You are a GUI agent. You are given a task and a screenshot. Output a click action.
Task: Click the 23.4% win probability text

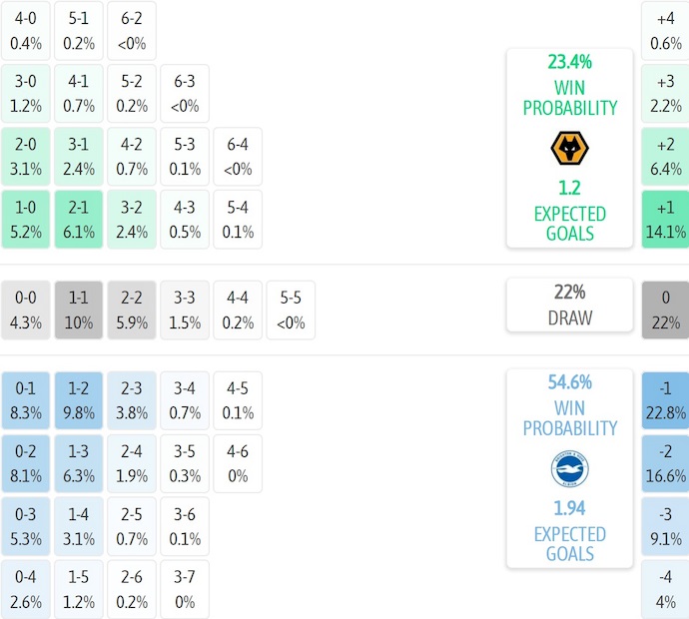[569, 62]
